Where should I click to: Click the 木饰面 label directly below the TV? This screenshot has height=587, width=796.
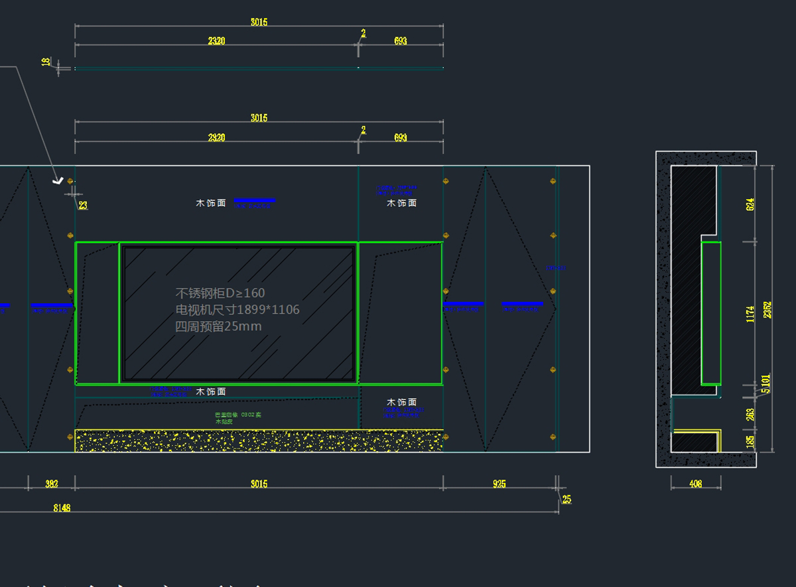(211, 392)
